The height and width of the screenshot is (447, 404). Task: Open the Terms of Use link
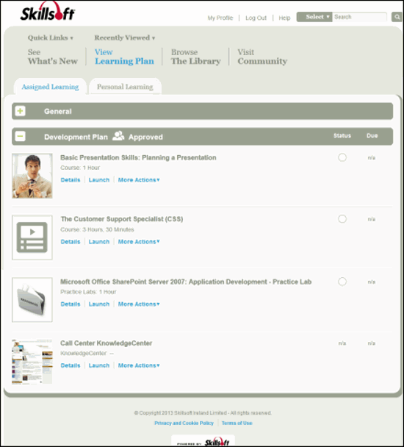click(x=237, y=423)
